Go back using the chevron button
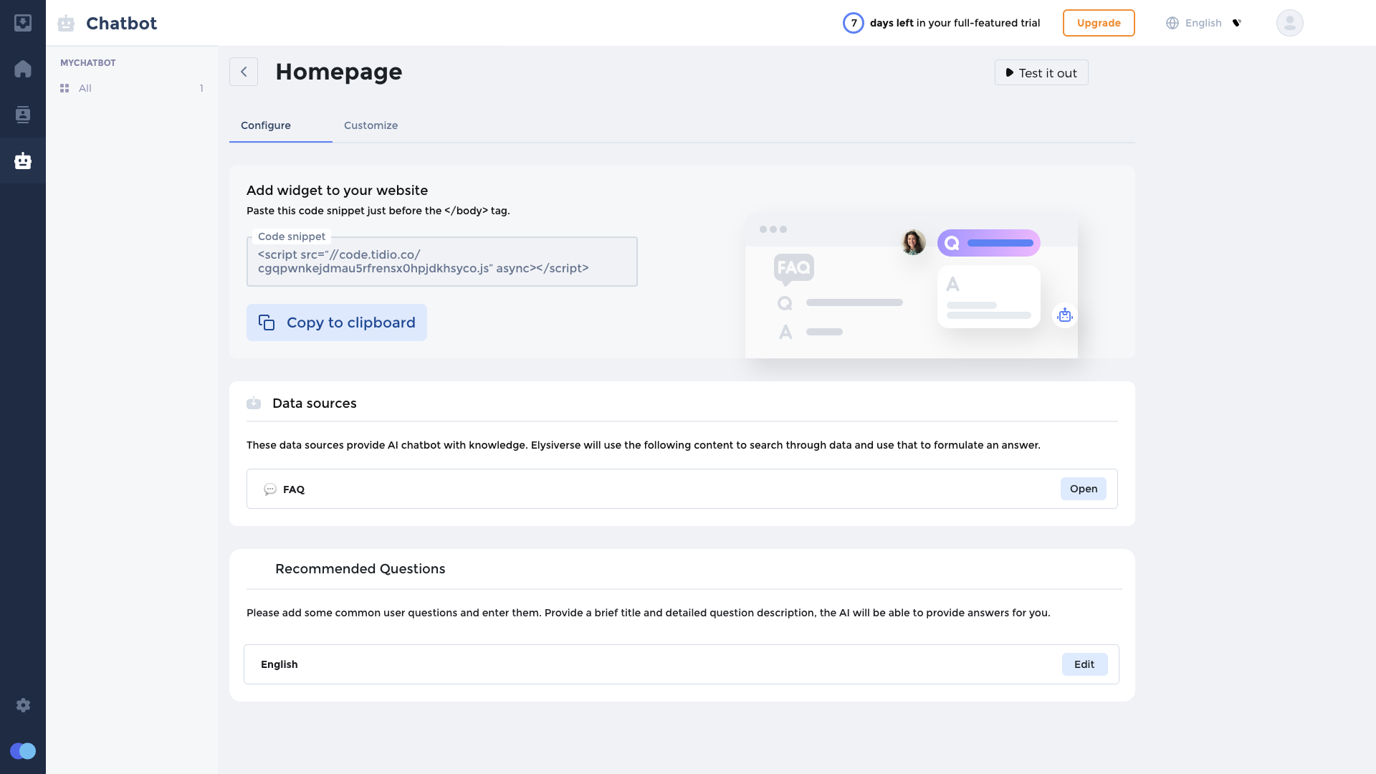This screenshot has width=1376, height=774. (x=244, y=72)
